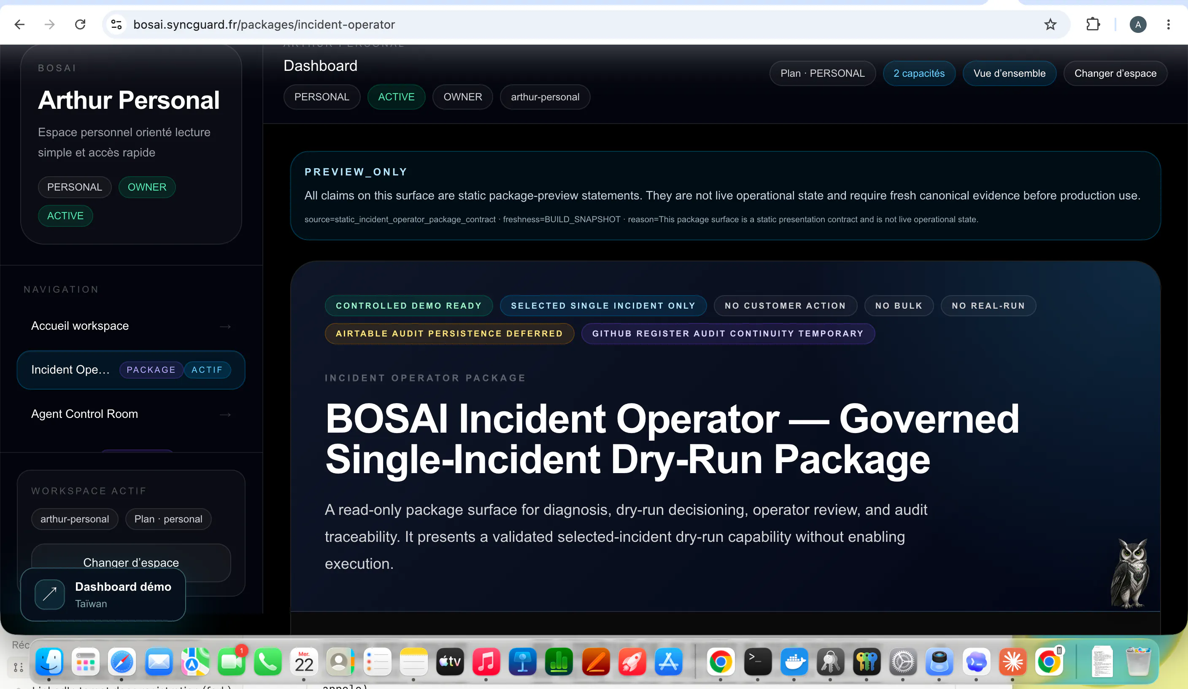Viewport: 1188px width, 689px height.
Task: Open Accueil workspace navigation item
Action: (x=131, y=326)
